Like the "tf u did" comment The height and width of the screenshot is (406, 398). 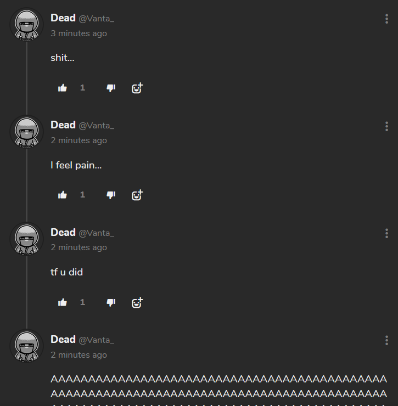tap(63, 302)
